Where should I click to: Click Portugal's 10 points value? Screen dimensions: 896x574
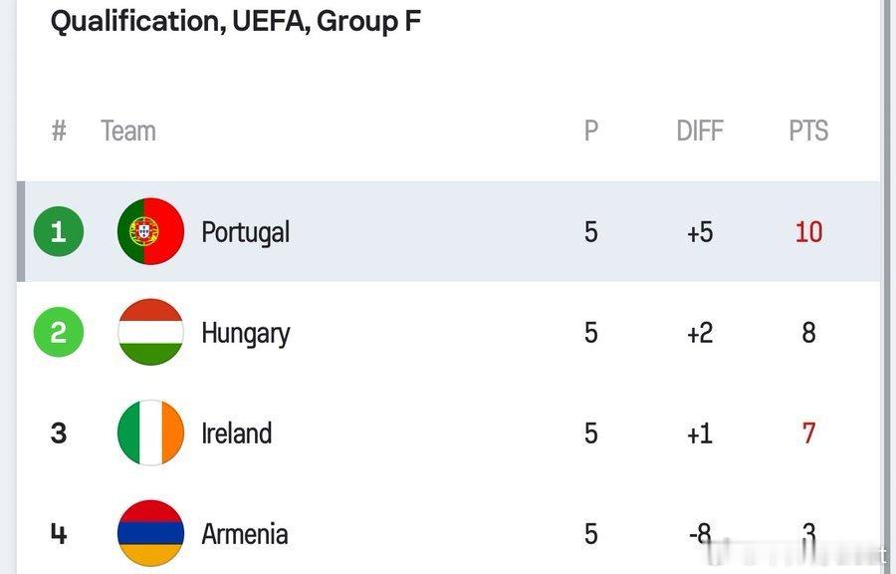(x=808, y=232)
